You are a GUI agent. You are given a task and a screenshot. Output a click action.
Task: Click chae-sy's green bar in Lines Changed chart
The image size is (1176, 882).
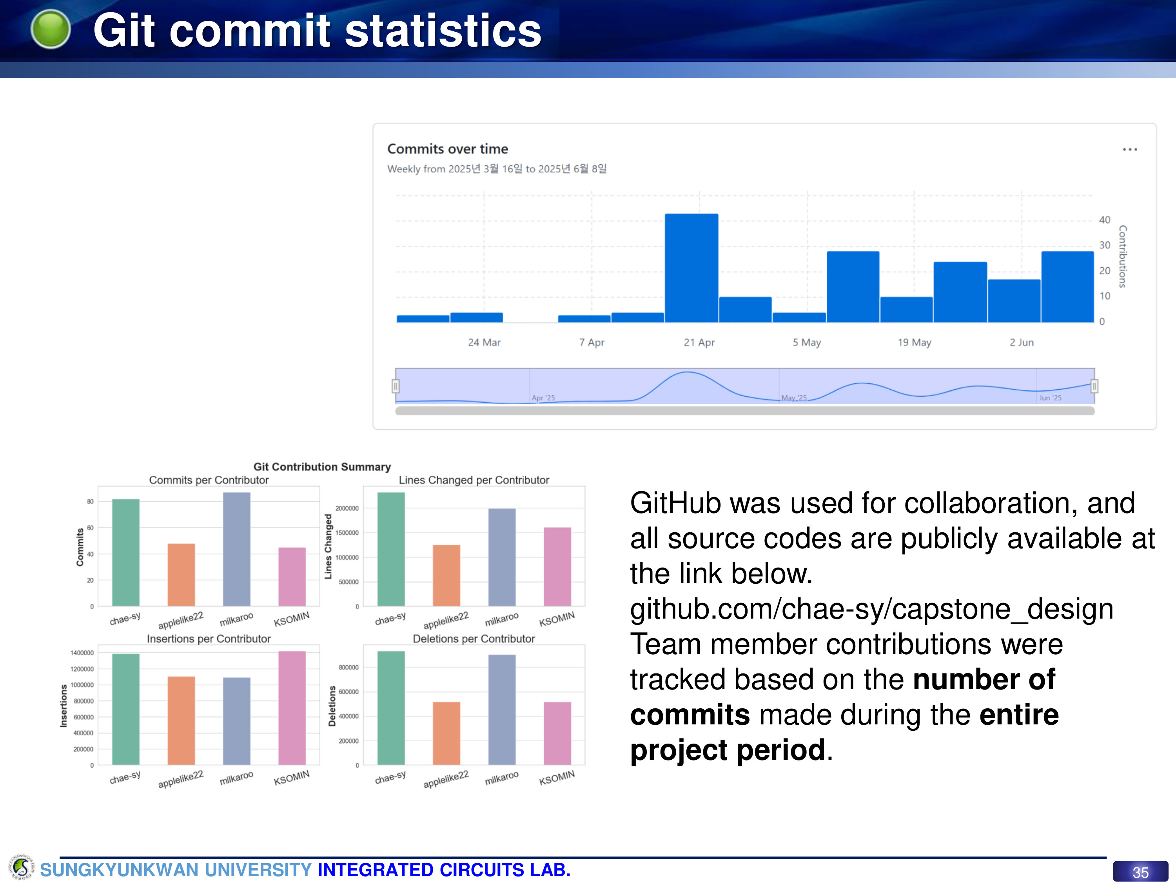point(391,549)
